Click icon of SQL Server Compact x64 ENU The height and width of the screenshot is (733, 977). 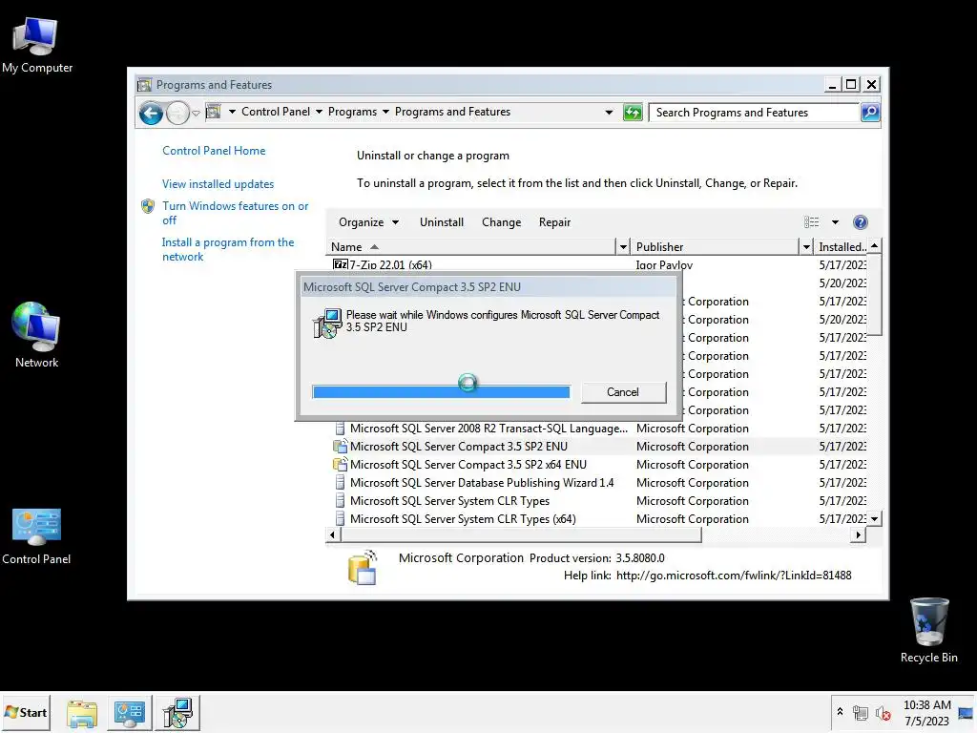click(x=341, y=465)
